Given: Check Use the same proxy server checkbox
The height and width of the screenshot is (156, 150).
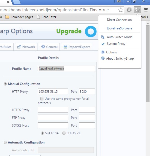Looking at the screenshot, I should tap(42, 99).
